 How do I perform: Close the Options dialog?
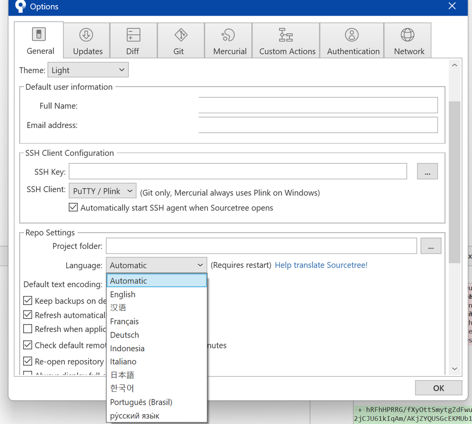click(452, 6)
